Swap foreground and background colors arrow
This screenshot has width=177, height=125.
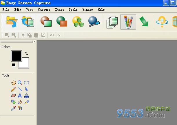coord(26,53)
